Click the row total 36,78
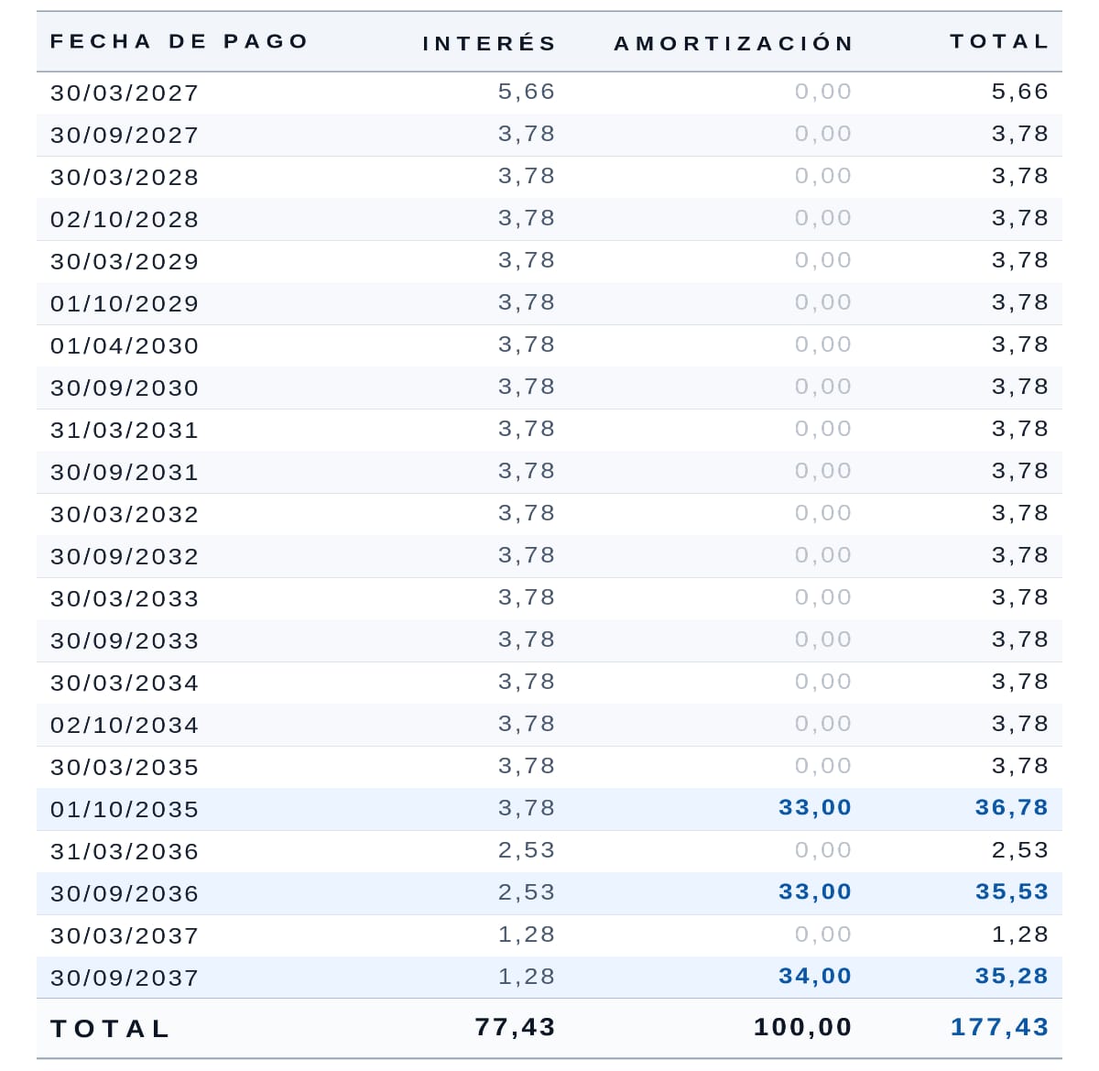Screen dimensions: 1099x1071 pyautogui.click(x=1012, y=807)
